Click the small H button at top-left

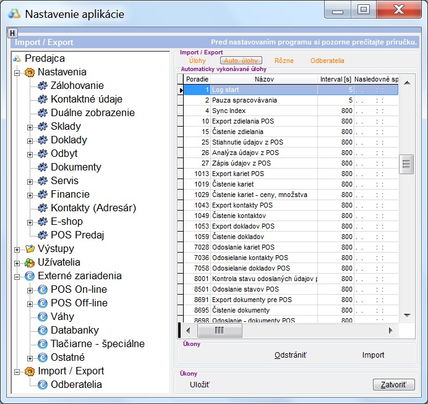[x=13, y=32]
